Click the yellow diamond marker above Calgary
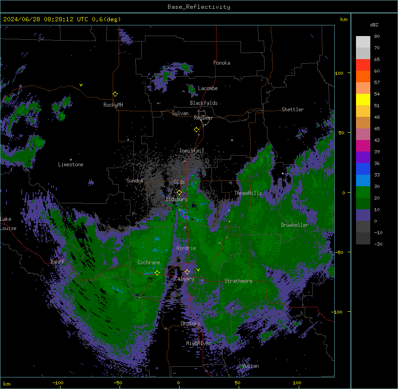Screen dimensions: 398x389 (x=187, y=272)
